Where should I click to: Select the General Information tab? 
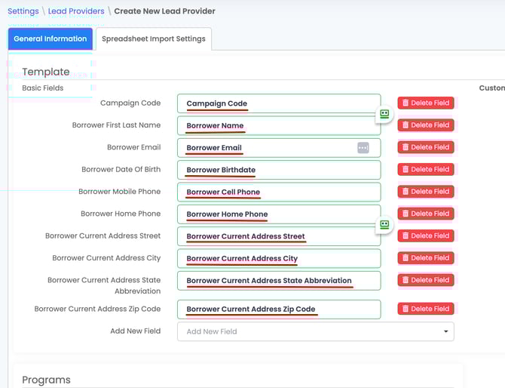[x=50, y=39]
